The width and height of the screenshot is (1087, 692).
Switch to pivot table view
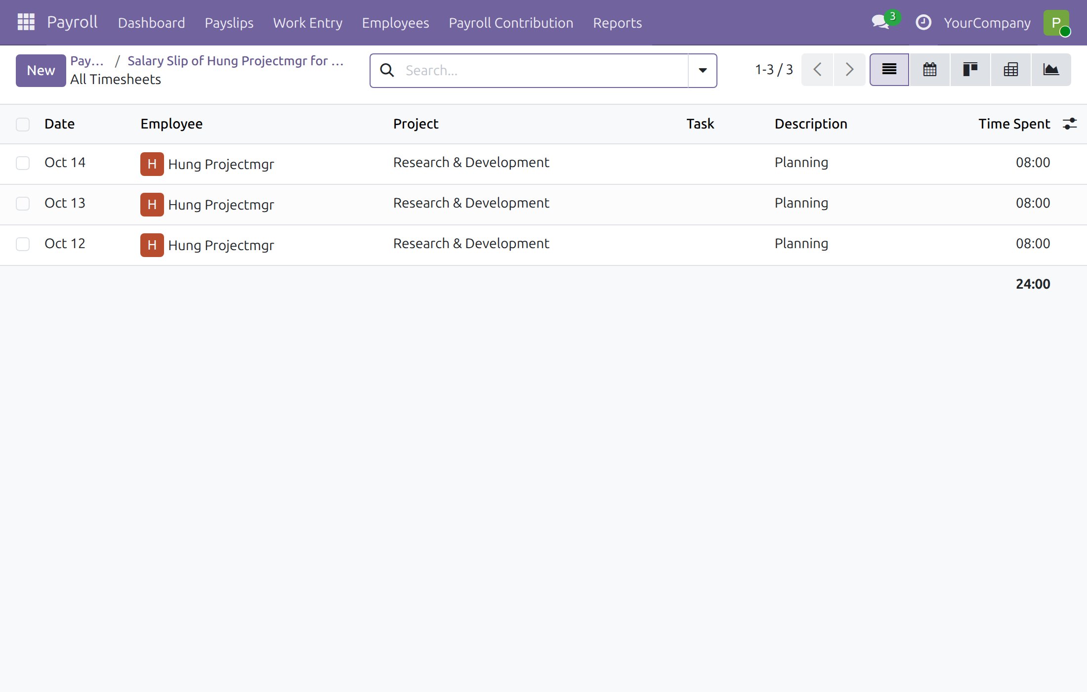pos(1010,70)
